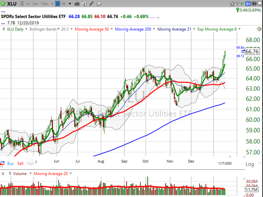Toggle the flag icon for XLU

click(x=238, y=4)
